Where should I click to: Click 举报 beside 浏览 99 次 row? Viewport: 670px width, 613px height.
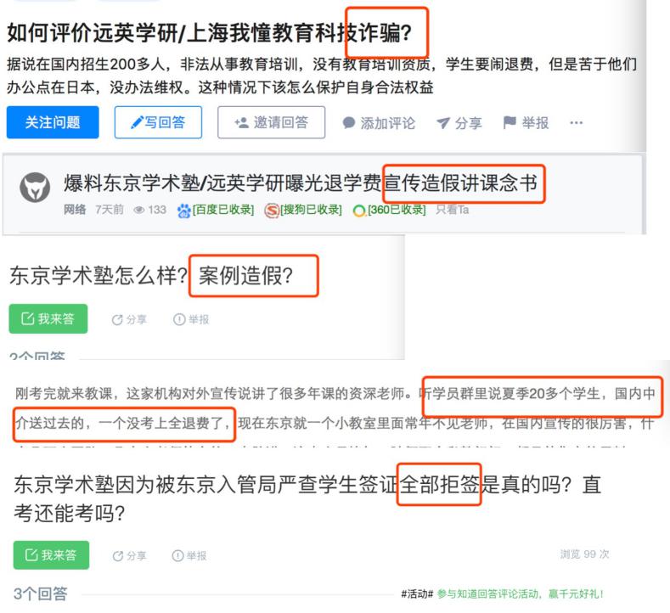coord(189,556)
